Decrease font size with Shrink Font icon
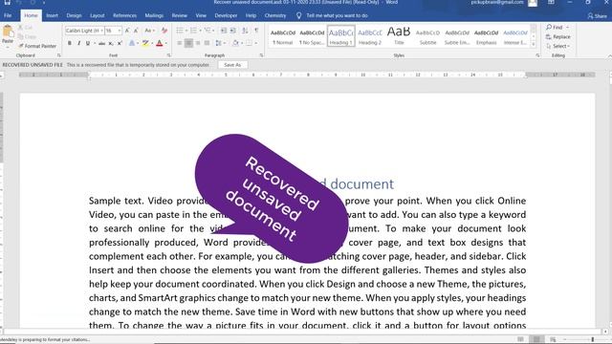Image resolution: width=612 pixels, height=344 pixels. click(x=136, y=31)
